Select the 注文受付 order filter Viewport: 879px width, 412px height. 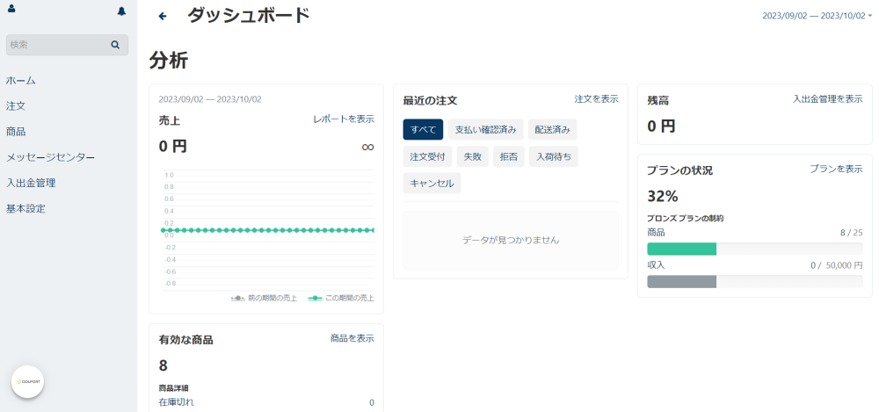click(428, 156)
